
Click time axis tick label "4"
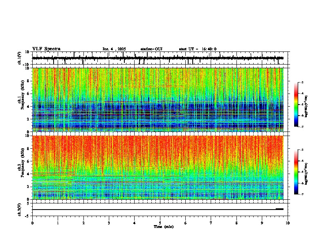pyautogui.click(x=135, y=223)
